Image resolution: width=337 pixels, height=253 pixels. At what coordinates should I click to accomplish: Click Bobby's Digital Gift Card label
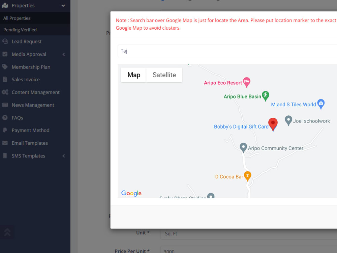(241, 127)
